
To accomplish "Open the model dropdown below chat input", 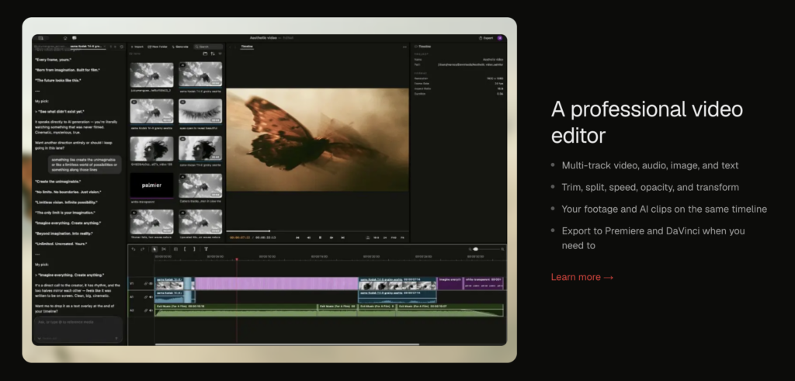I will [x=47, y=338].
